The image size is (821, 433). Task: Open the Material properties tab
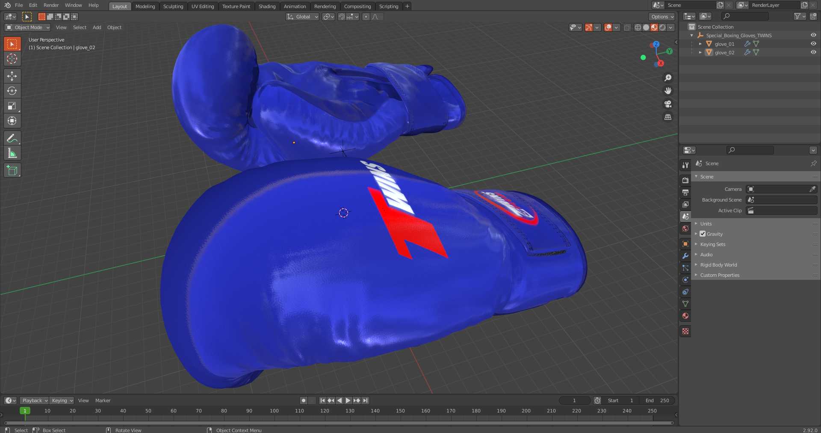[x=685, y=316]
